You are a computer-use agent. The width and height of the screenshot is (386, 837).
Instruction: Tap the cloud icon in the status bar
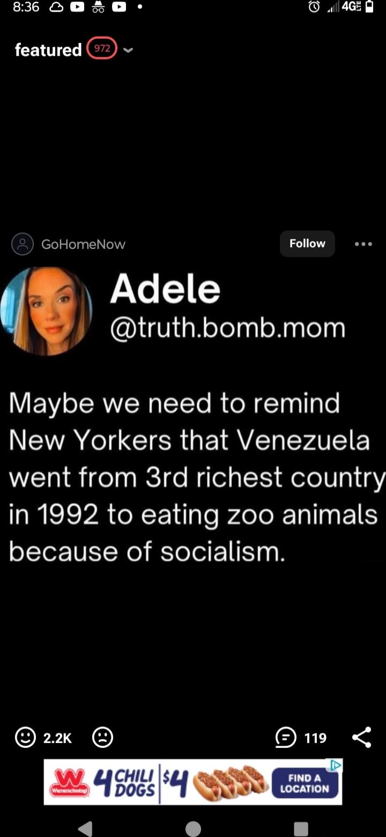[x=56, y=8]
